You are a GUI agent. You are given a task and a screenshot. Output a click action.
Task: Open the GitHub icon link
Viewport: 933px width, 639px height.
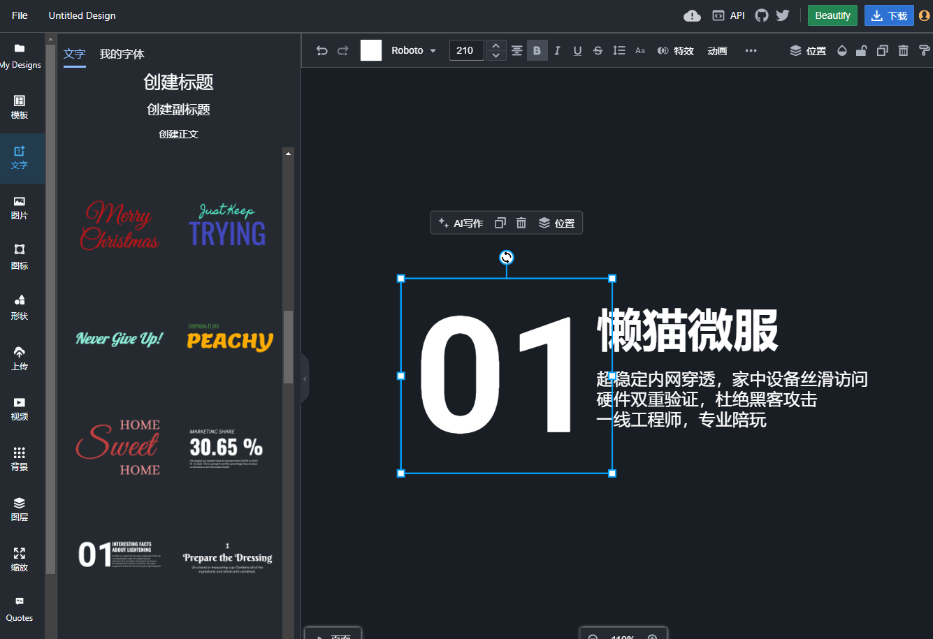762,15
